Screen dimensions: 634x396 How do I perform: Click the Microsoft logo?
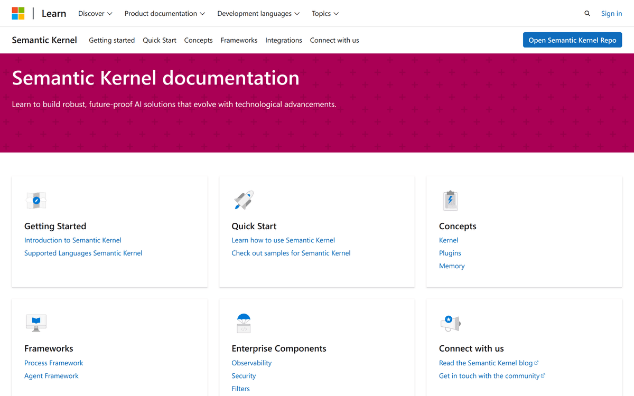pos(18,14)
